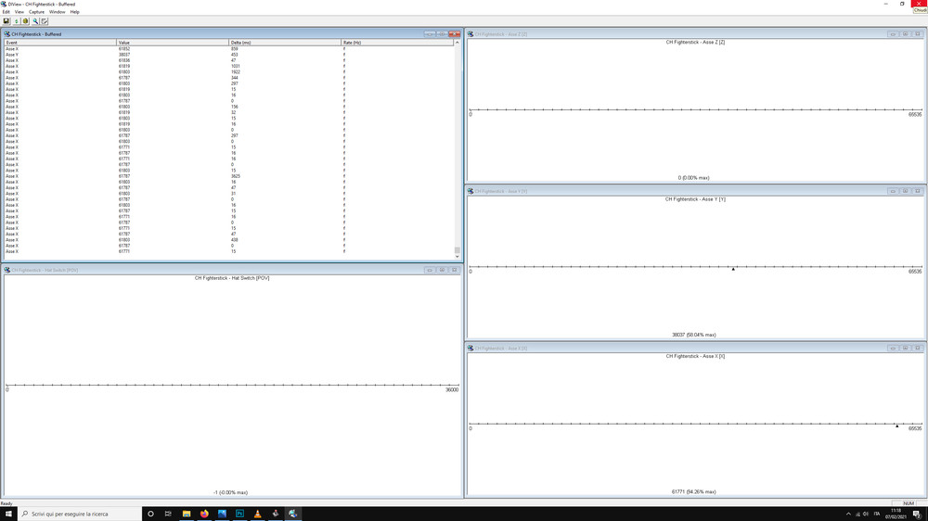This screenshot has width=928, height=521.
Task: Click the DIView taskbar icon
Action: click(293, 514)
